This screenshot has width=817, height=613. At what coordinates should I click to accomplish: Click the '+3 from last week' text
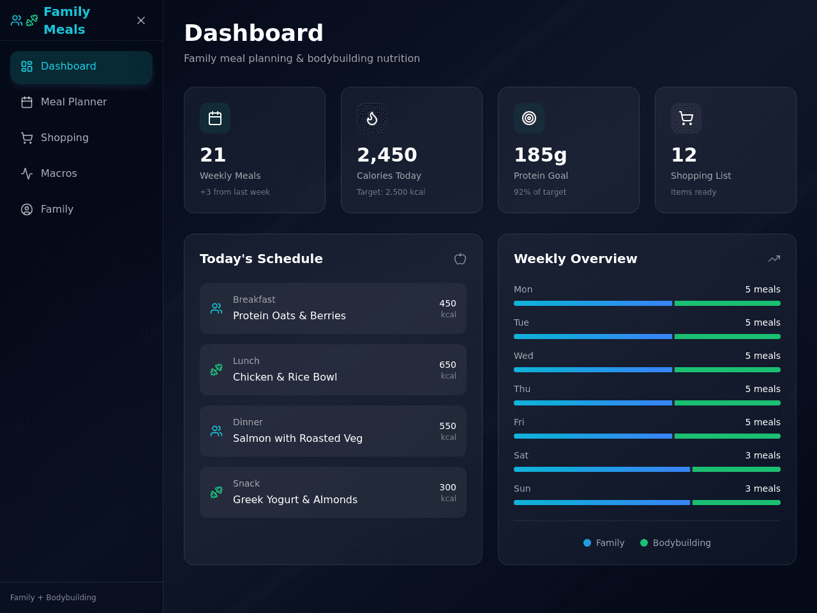point(235,192)
